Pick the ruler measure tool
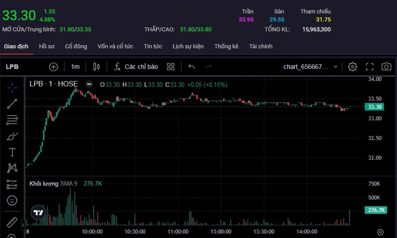The height and width of the screenshot is (238, 397). tap(12, 222)
